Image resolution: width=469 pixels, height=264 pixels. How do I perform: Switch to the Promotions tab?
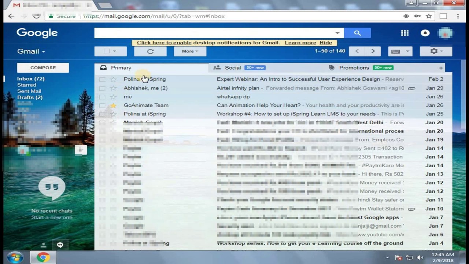380,68
